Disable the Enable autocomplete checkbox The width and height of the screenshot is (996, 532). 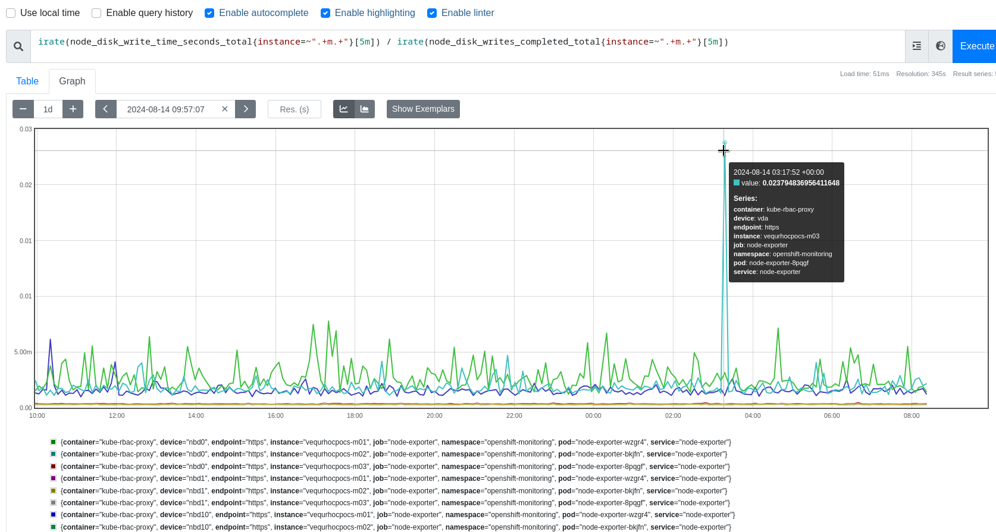209,13
